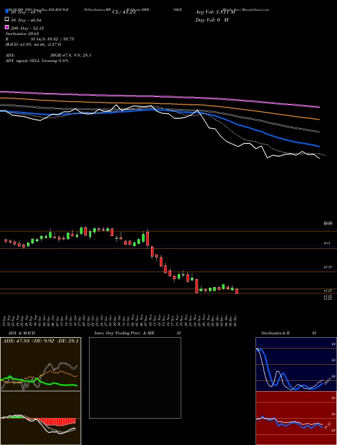Viewport: 337px width, 445px height.
Task: Click the 'CL: 41.25' closing price label
Action: tap(124, 12)
